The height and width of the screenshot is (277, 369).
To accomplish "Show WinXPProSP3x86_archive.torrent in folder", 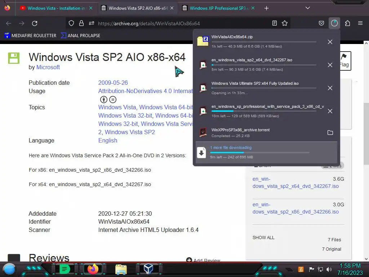I will 330,133.
